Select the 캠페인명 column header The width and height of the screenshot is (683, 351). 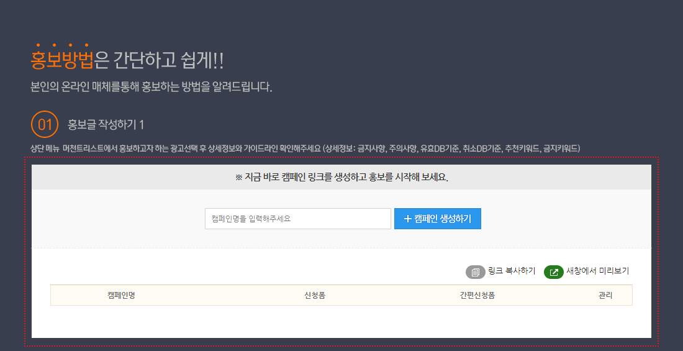[x=121, y=295]
